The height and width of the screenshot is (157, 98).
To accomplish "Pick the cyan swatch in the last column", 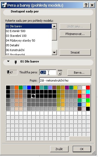I will point(88,92).
